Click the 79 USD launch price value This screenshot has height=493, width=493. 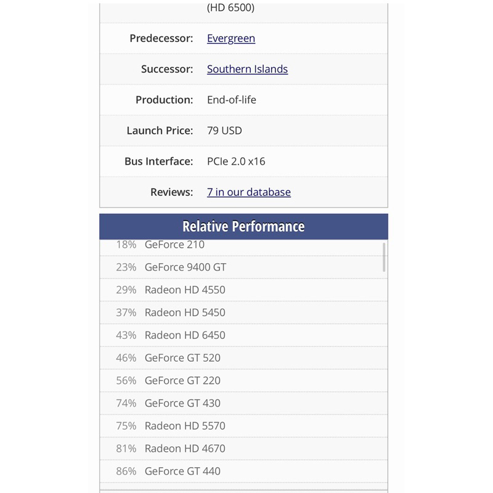(224, 131)
